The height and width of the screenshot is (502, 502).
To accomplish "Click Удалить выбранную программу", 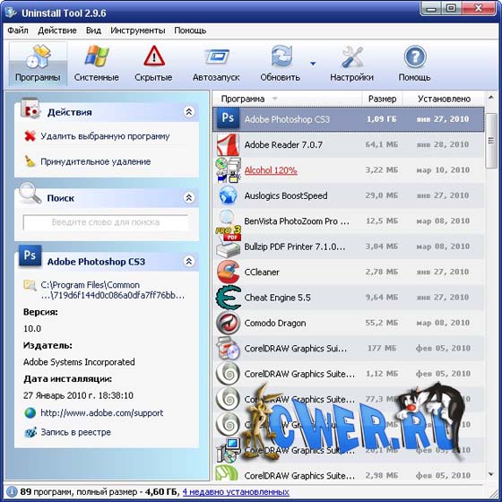I will point(105,136).
